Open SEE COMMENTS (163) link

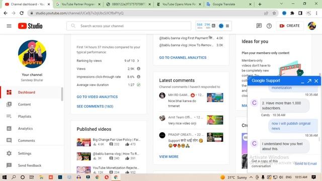coord(95,106)
